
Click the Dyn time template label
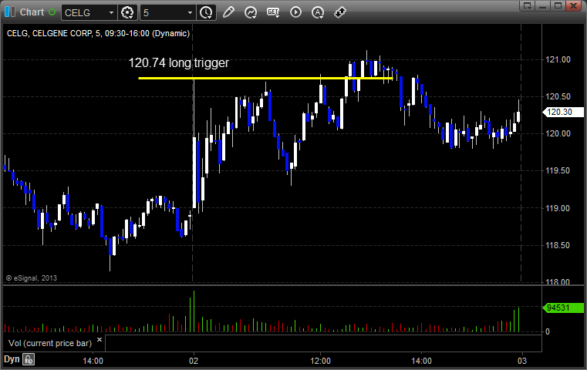[x=12, y=359]
